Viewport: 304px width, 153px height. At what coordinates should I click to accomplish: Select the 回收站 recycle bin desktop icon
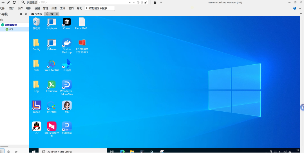click(36, 24)
